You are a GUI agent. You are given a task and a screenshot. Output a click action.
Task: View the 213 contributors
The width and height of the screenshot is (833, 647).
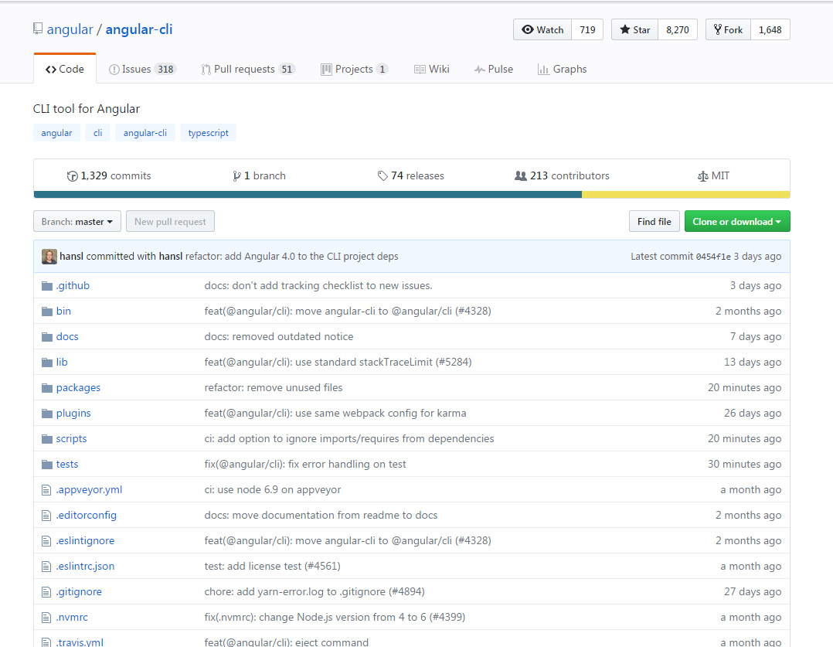coord(562,176)
